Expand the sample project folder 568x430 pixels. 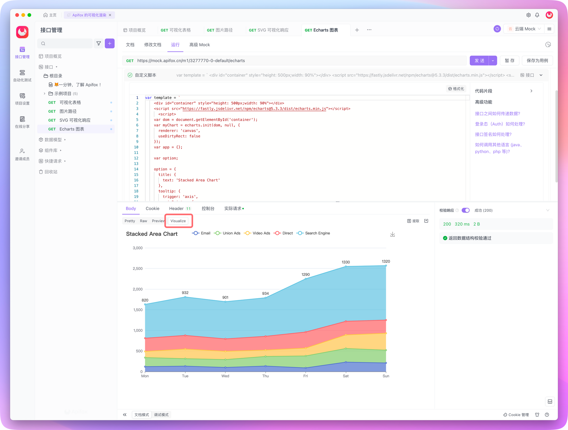tap(45, 93)
